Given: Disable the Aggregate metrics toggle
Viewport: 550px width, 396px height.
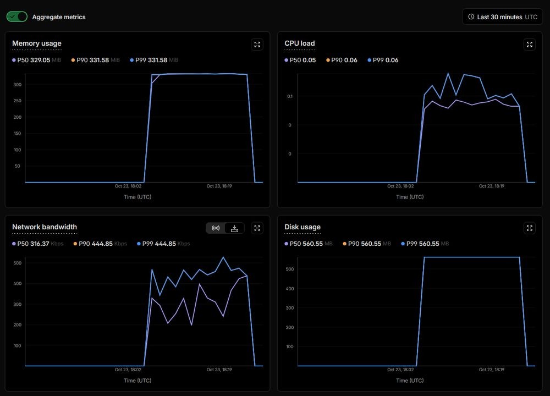Looking at the screenshot, I should (17, 16).
